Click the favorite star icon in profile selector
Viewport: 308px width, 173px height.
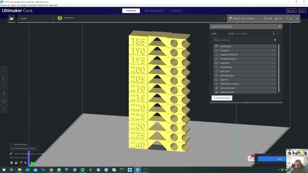(273, 34)
